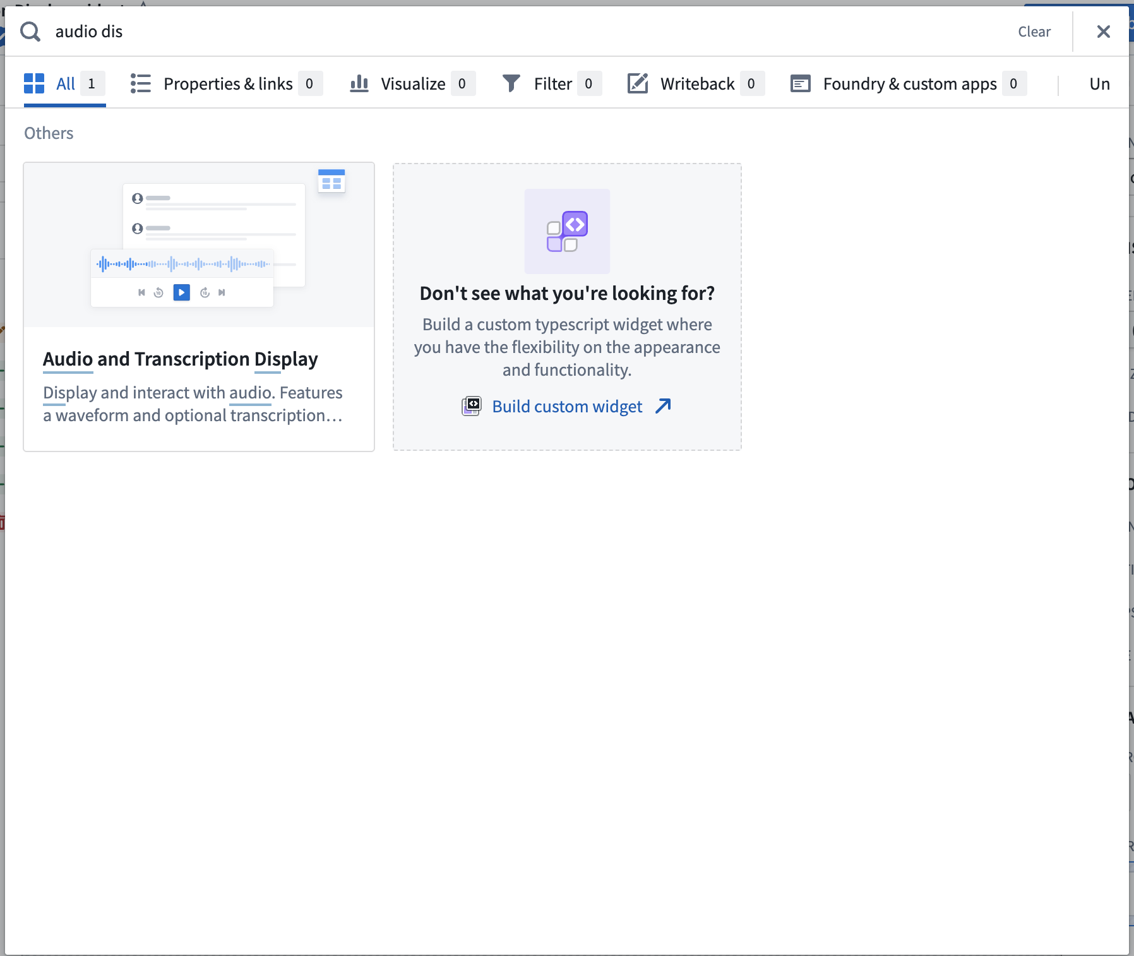1134x956 pixels.
Task: Click the search magnifier icon
Action: point(30,32)
